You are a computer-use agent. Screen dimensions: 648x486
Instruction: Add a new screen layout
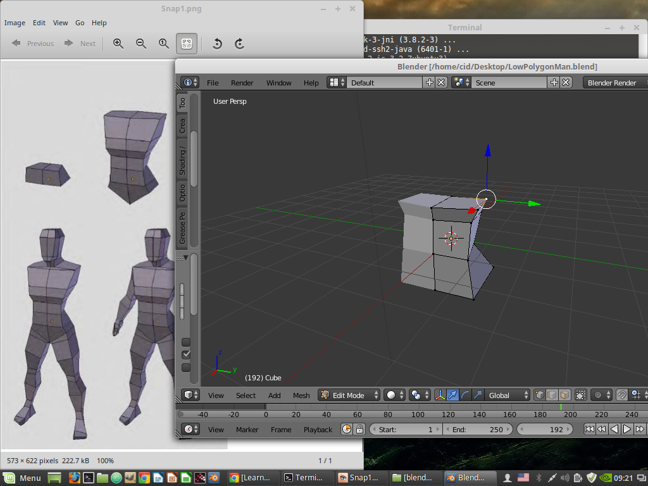(x=430, y=82)
